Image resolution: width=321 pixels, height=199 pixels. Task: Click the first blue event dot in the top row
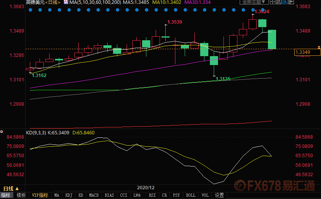[31, 9]
